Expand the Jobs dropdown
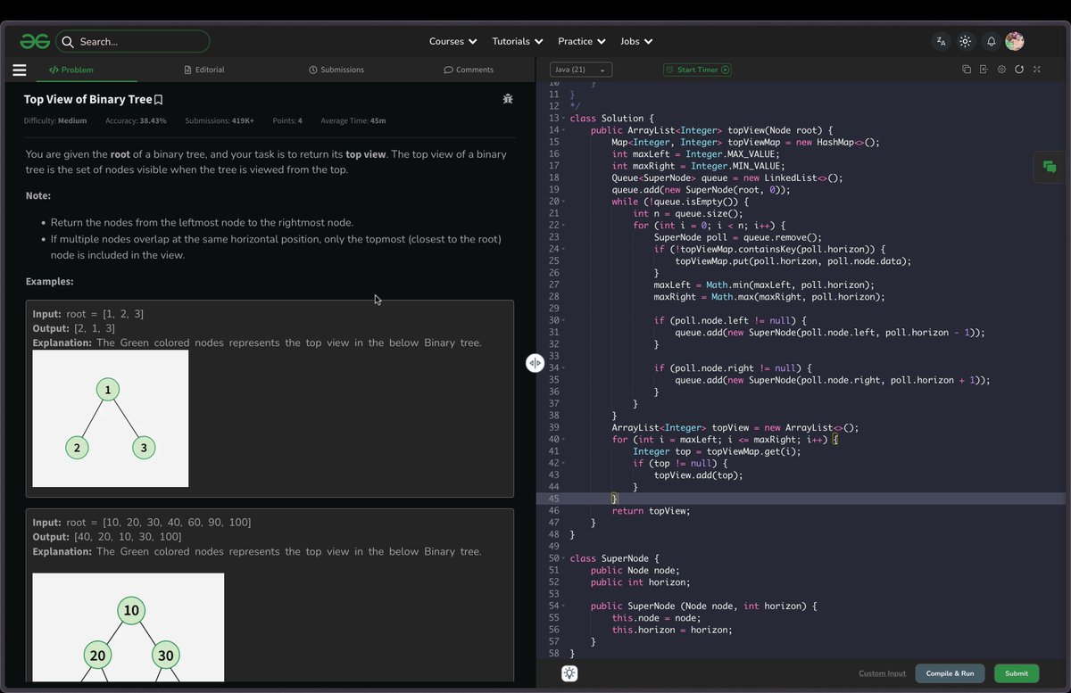Image resolution: width=1071 pixels, height=693 pixels. [x=636, y=41]
